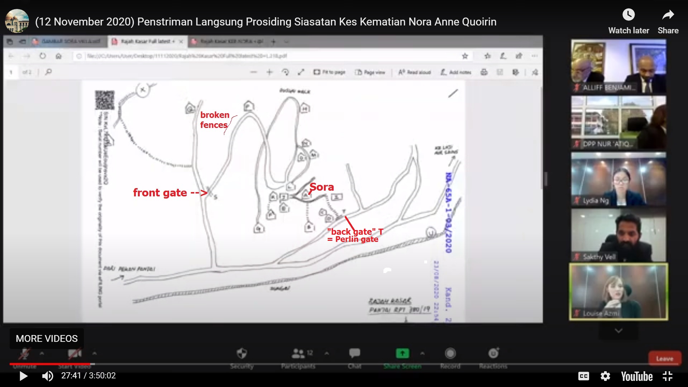Viewport: 688px width, 387px height.
Task: Exit fullscreen mode
Action: pos(667,376)
